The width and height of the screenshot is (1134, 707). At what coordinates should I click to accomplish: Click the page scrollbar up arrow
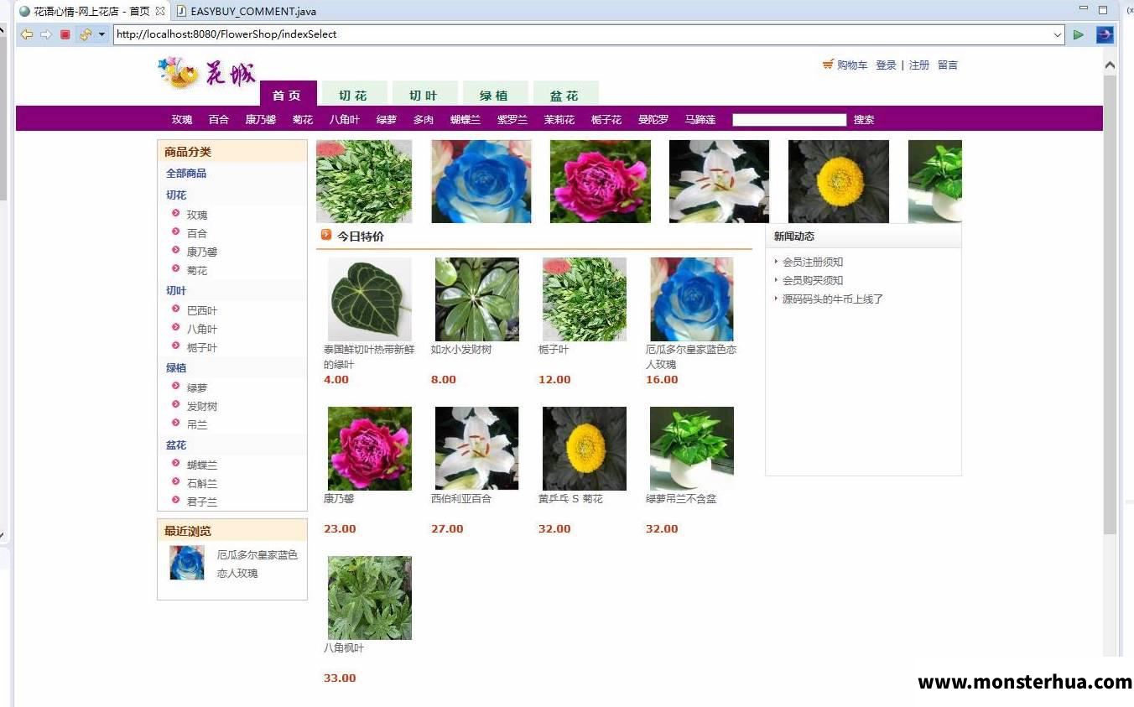pos(1110,65)
